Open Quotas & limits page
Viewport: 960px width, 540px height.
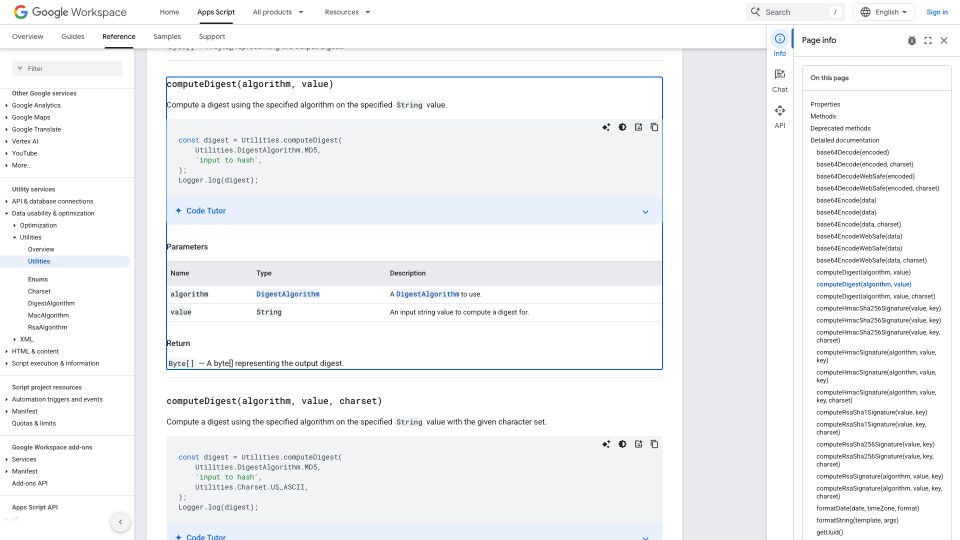(34, 423)
